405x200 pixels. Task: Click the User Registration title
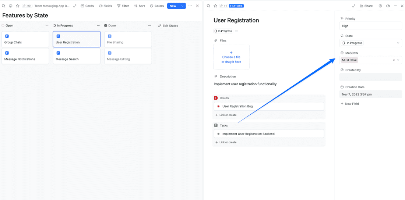click(236, 20)
